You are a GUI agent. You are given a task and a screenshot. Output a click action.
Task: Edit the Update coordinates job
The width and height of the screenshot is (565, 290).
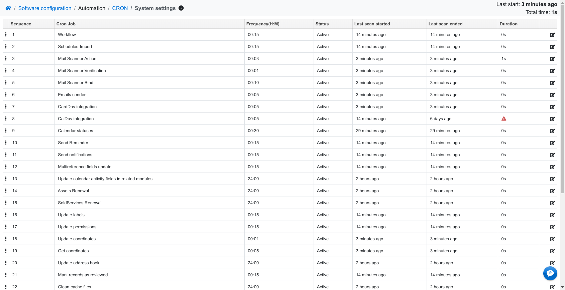552,239
